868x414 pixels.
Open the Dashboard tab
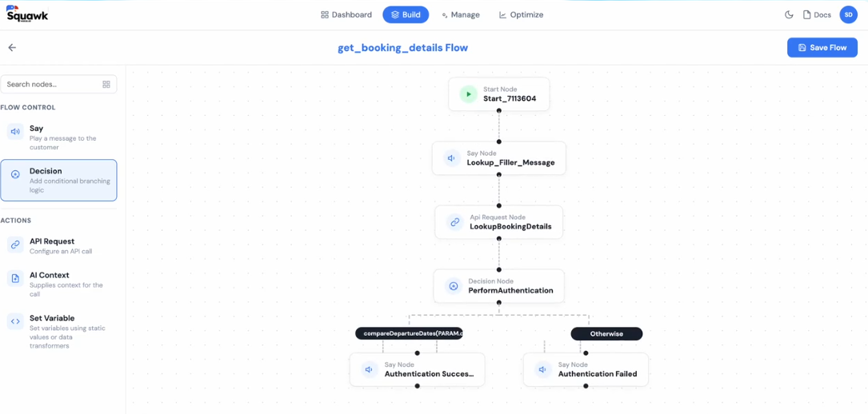click(346, 15)
